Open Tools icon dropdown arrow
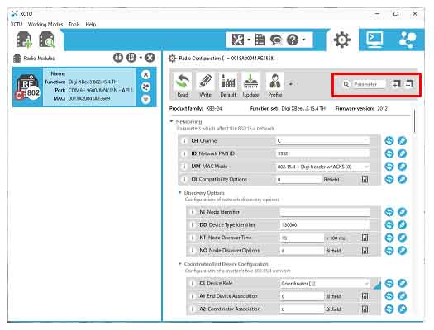434x330 pixels. coord(249,40)
